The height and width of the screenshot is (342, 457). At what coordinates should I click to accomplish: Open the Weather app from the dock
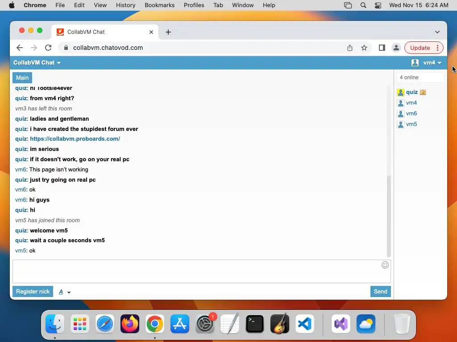click(366, 324)
